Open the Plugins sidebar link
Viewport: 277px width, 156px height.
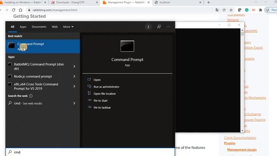(x=229, y=143)
